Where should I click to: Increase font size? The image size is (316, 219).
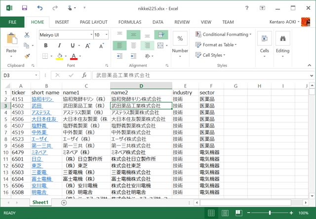88,46
